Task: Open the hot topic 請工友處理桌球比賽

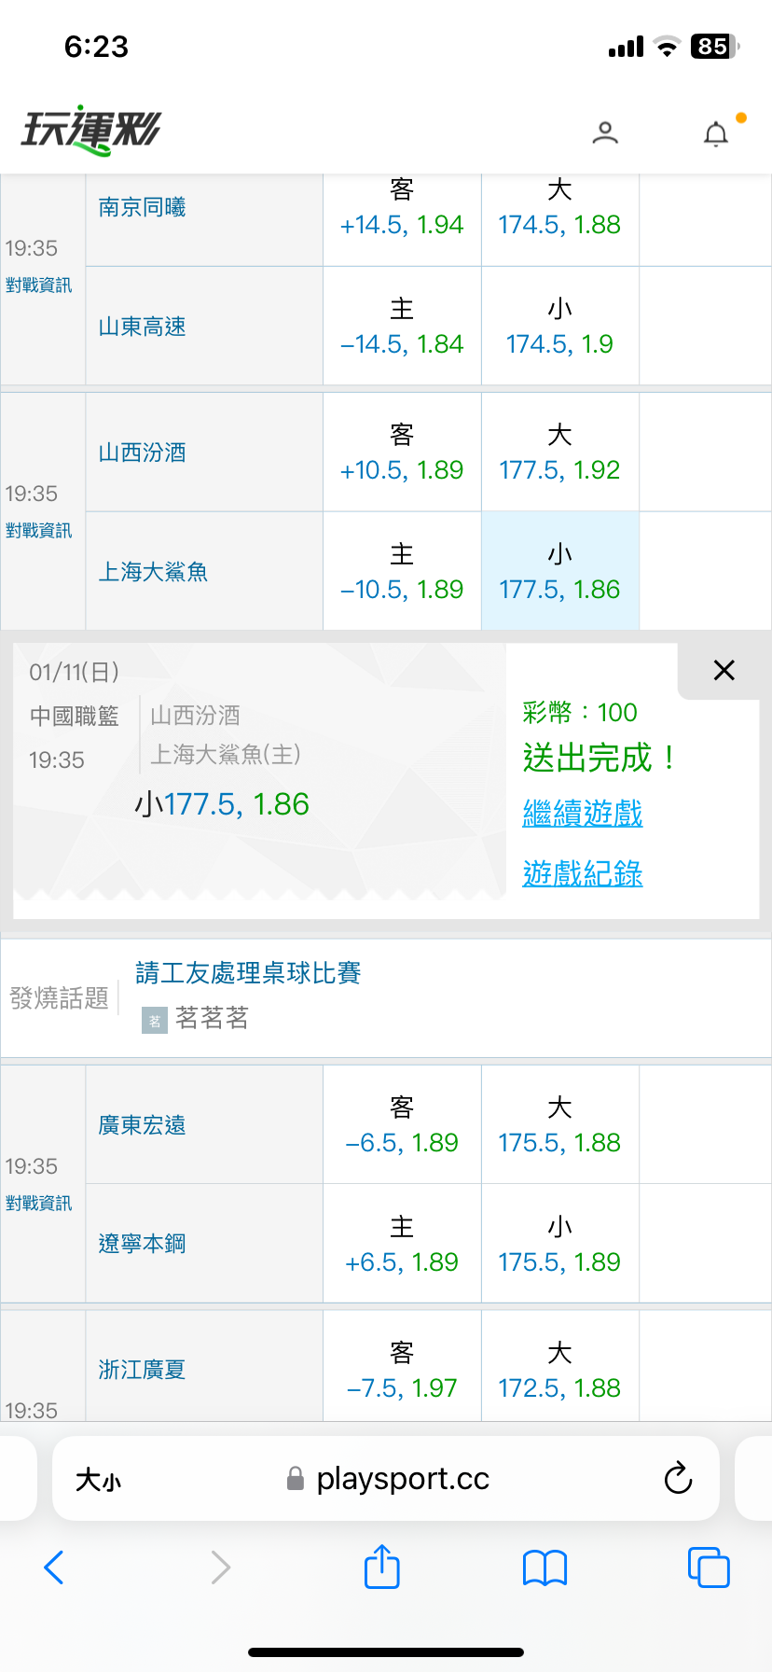Action: tap(248, 973)
